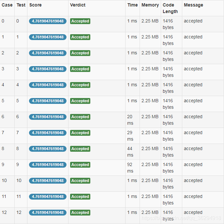
Task: Click Accepted badge for case 11
Action: pos(80,197)
